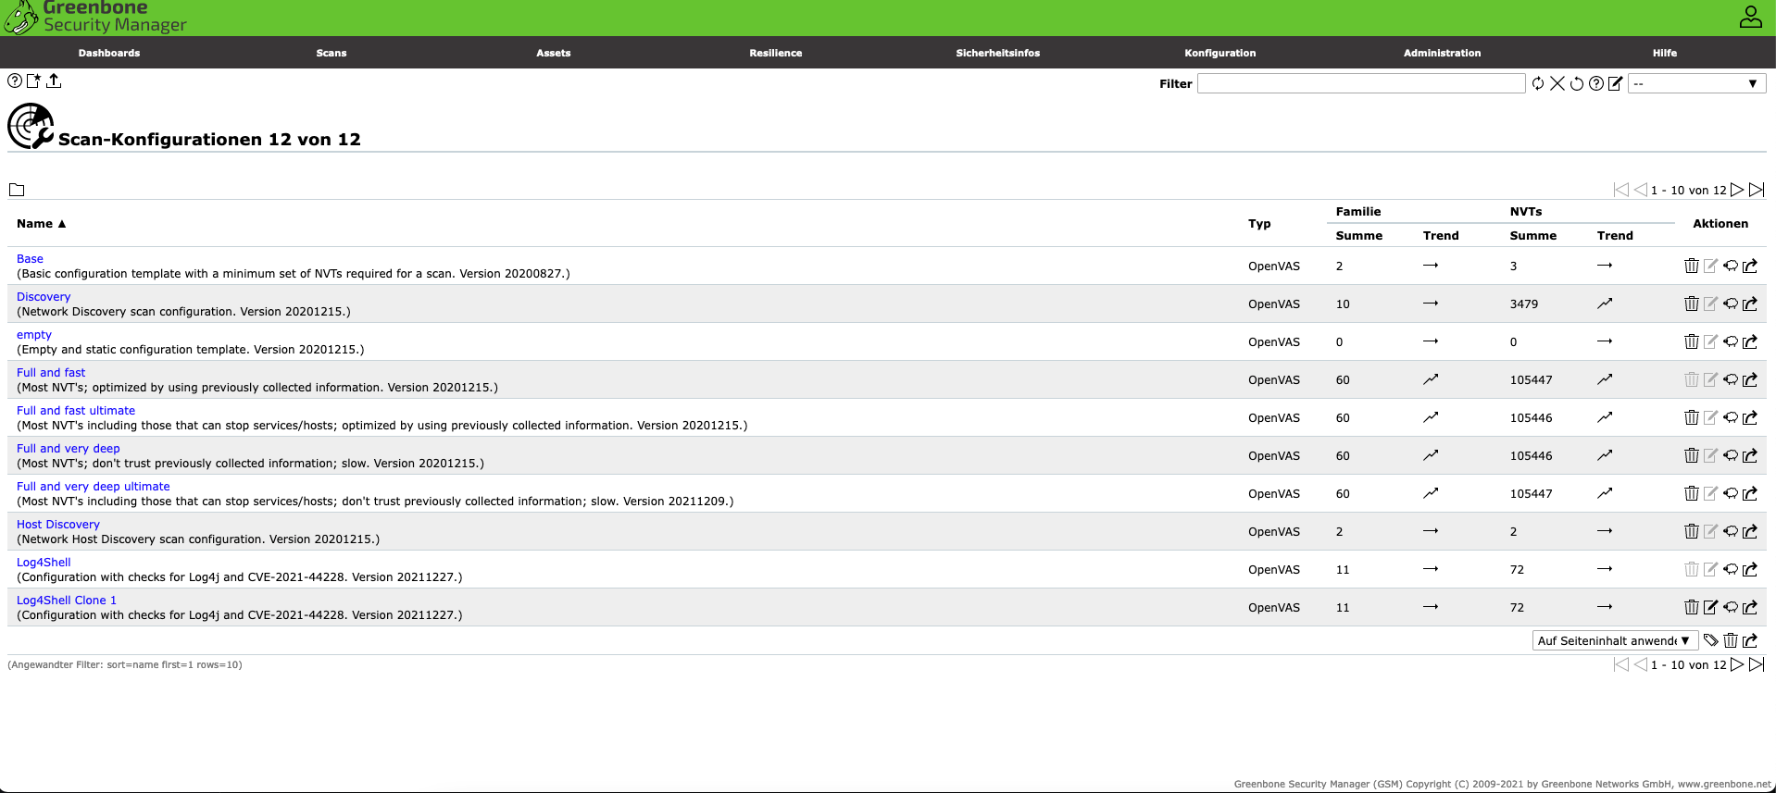Export the Base scan config
This screenshot has height=793, width=1776.
(1750, 266)
